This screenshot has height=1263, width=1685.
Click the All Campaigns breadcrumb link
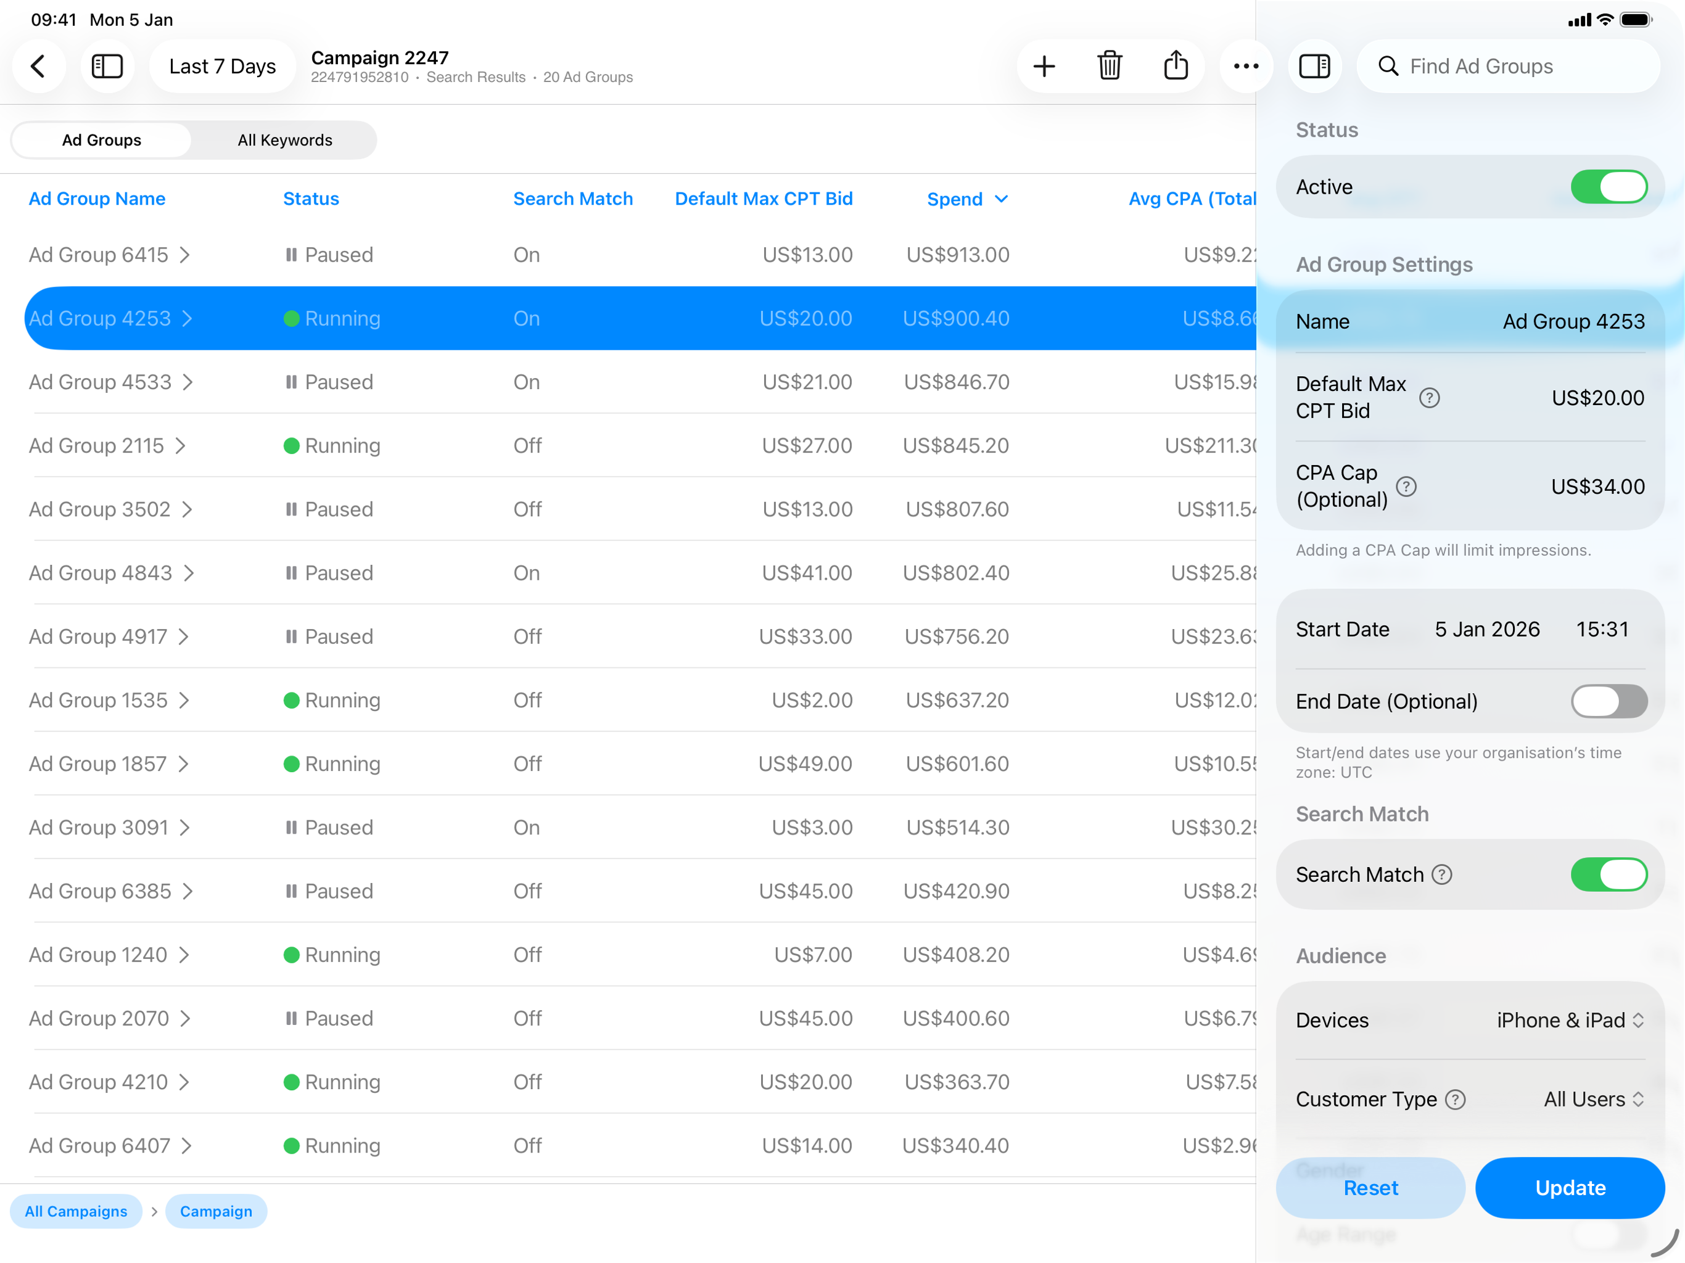coord(76,1211)
